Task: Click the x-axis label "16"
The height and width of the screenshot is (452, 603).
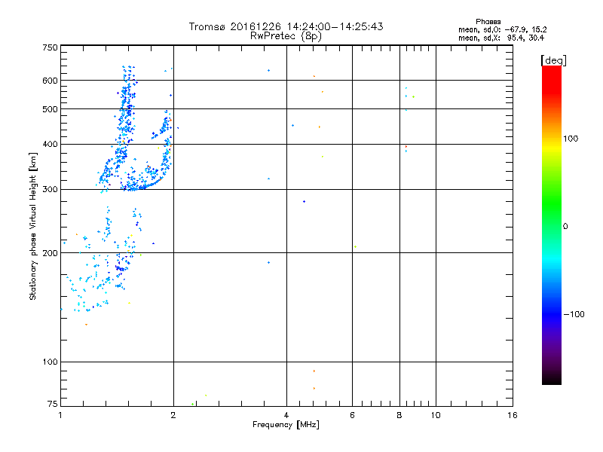Action: (x=513, y=415)
